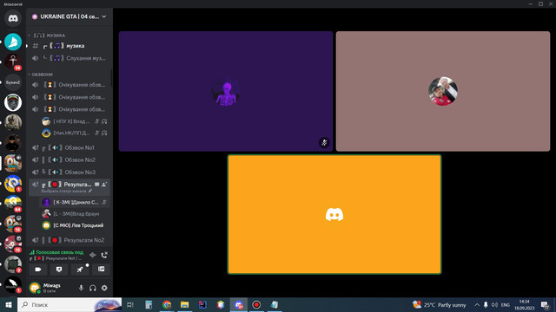This screenshot has width=556, height=312.
Task: Select user [С МЮ] Лев Троцький
Action: [x=75, y=225]
